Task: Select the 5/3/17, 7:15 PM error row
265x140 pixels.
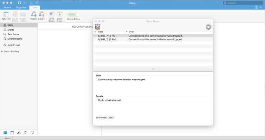Action: click(x=153, y=36)
